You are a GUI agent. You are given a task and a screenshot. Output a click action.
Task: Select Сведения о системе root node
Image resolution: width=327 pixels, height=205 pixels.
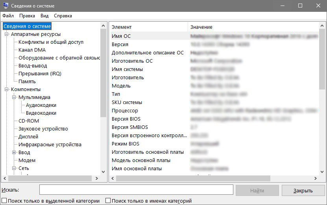click(27, 26)
